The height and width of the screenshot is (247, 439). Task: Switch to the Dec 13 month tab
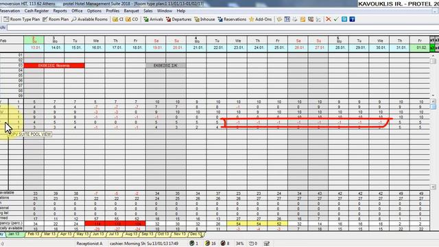click(x=195, y=234)
